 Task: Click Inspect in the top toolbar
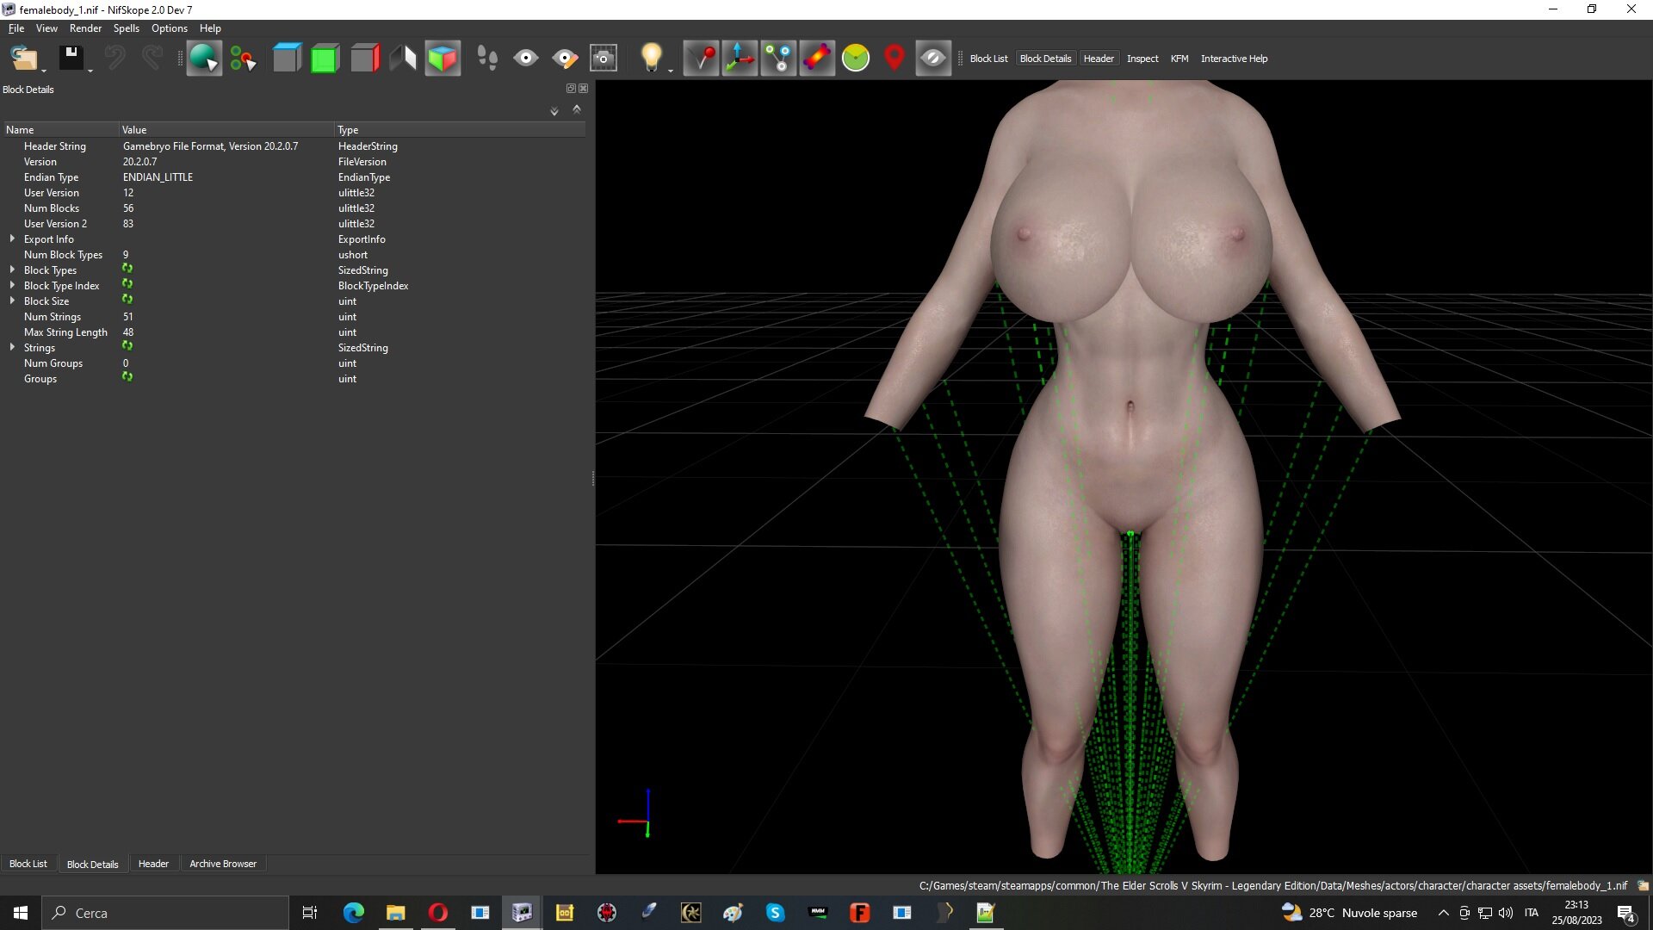coord(1142,59)
